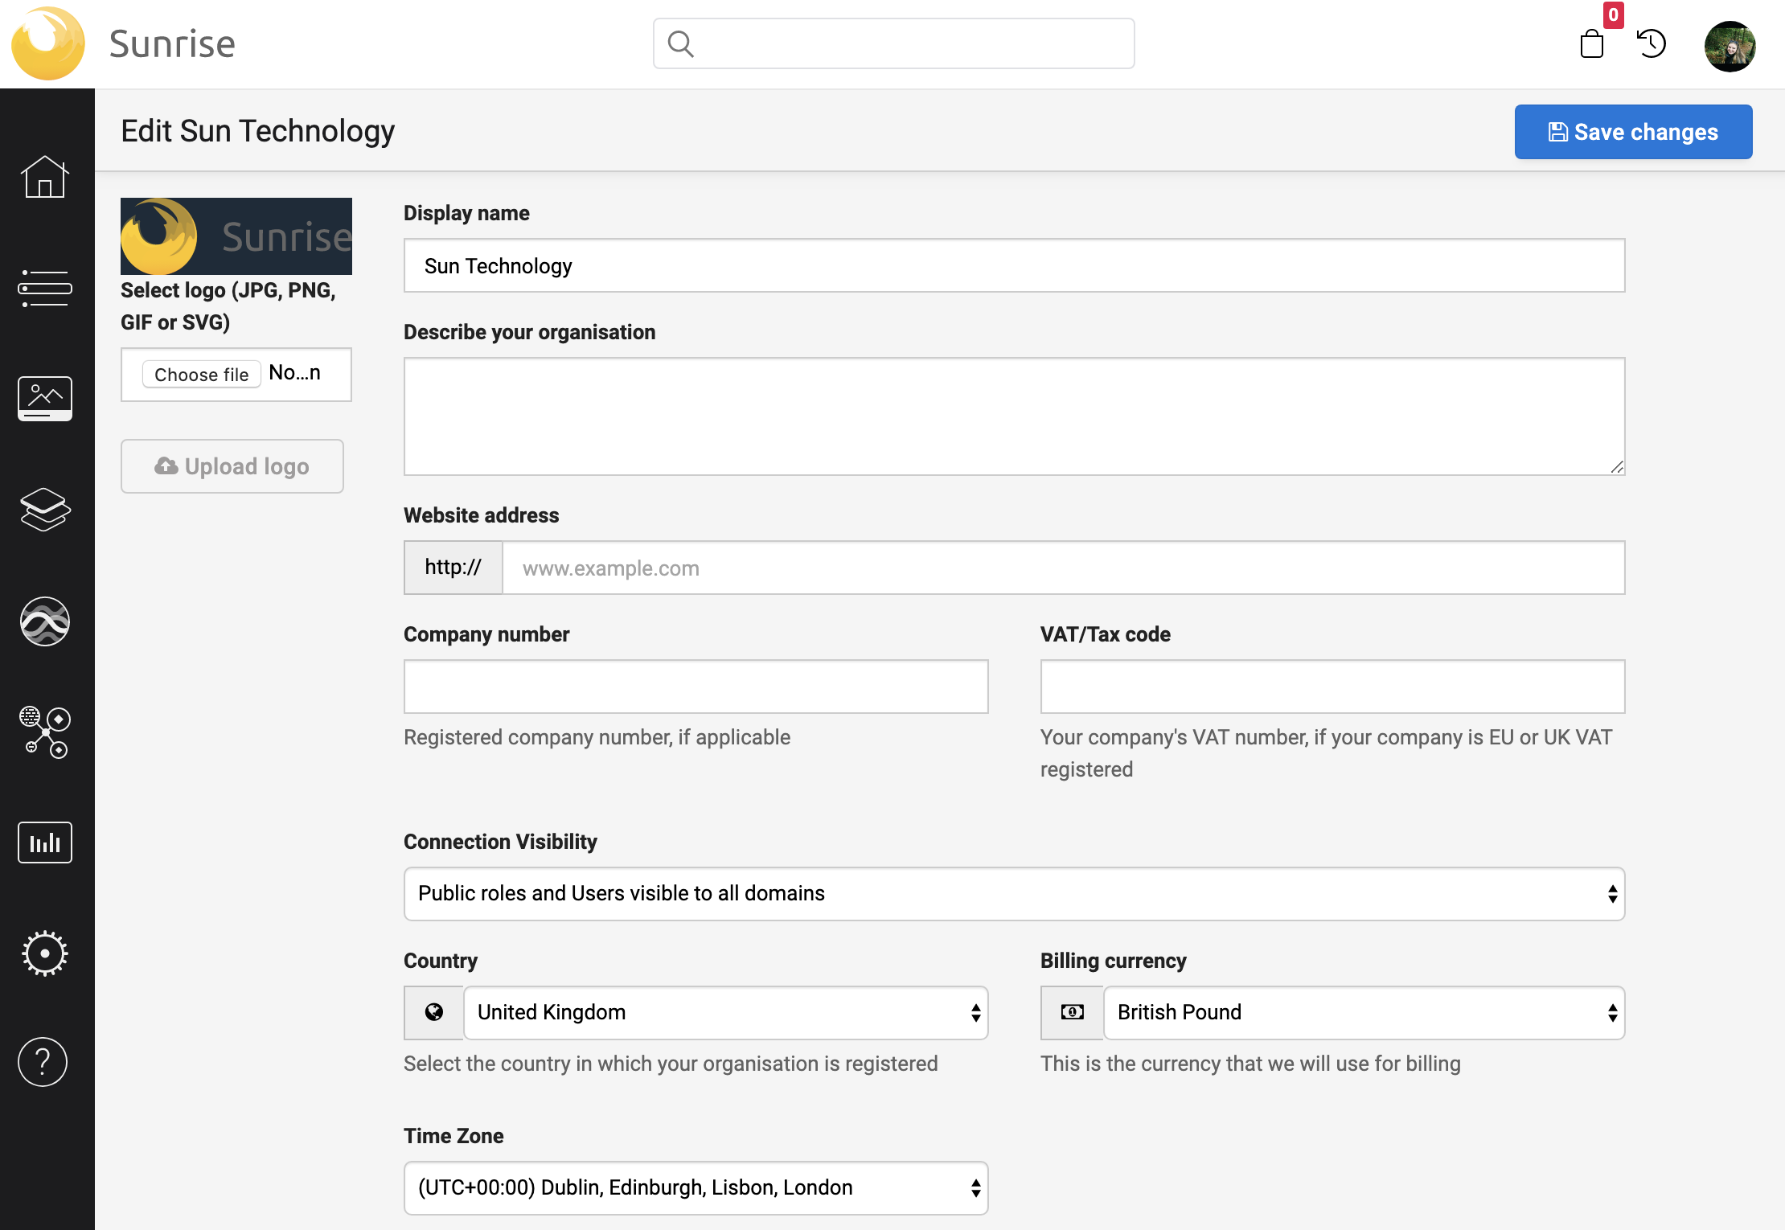This screenshot has width=1785, height=1230.
Task: Open the user profile avatar
Action: (1730, 46)
